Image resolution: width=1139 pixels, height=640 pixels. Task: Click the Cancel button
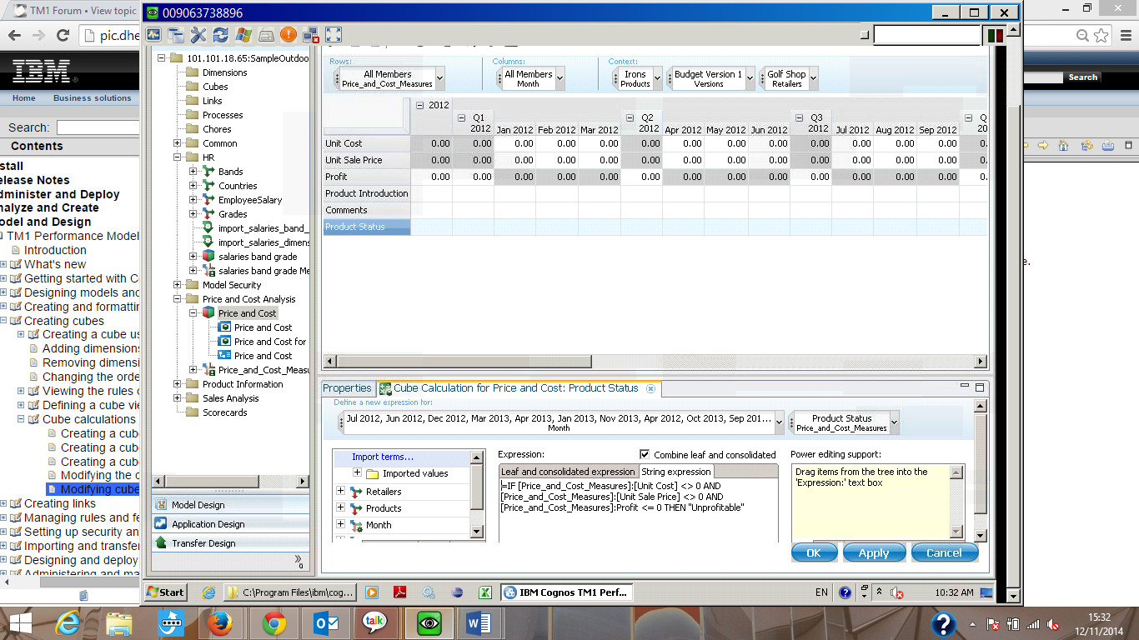tap(944, 552)
